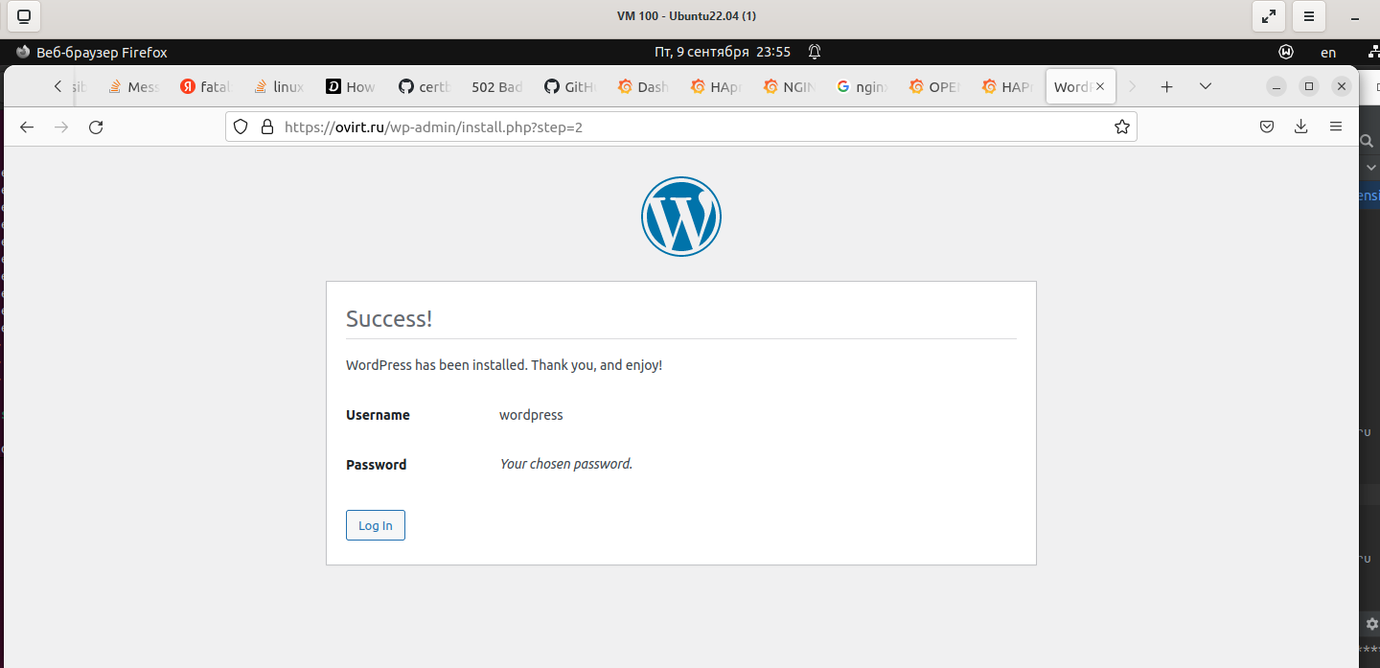Switch to the NGIN tab

[789, 86]
